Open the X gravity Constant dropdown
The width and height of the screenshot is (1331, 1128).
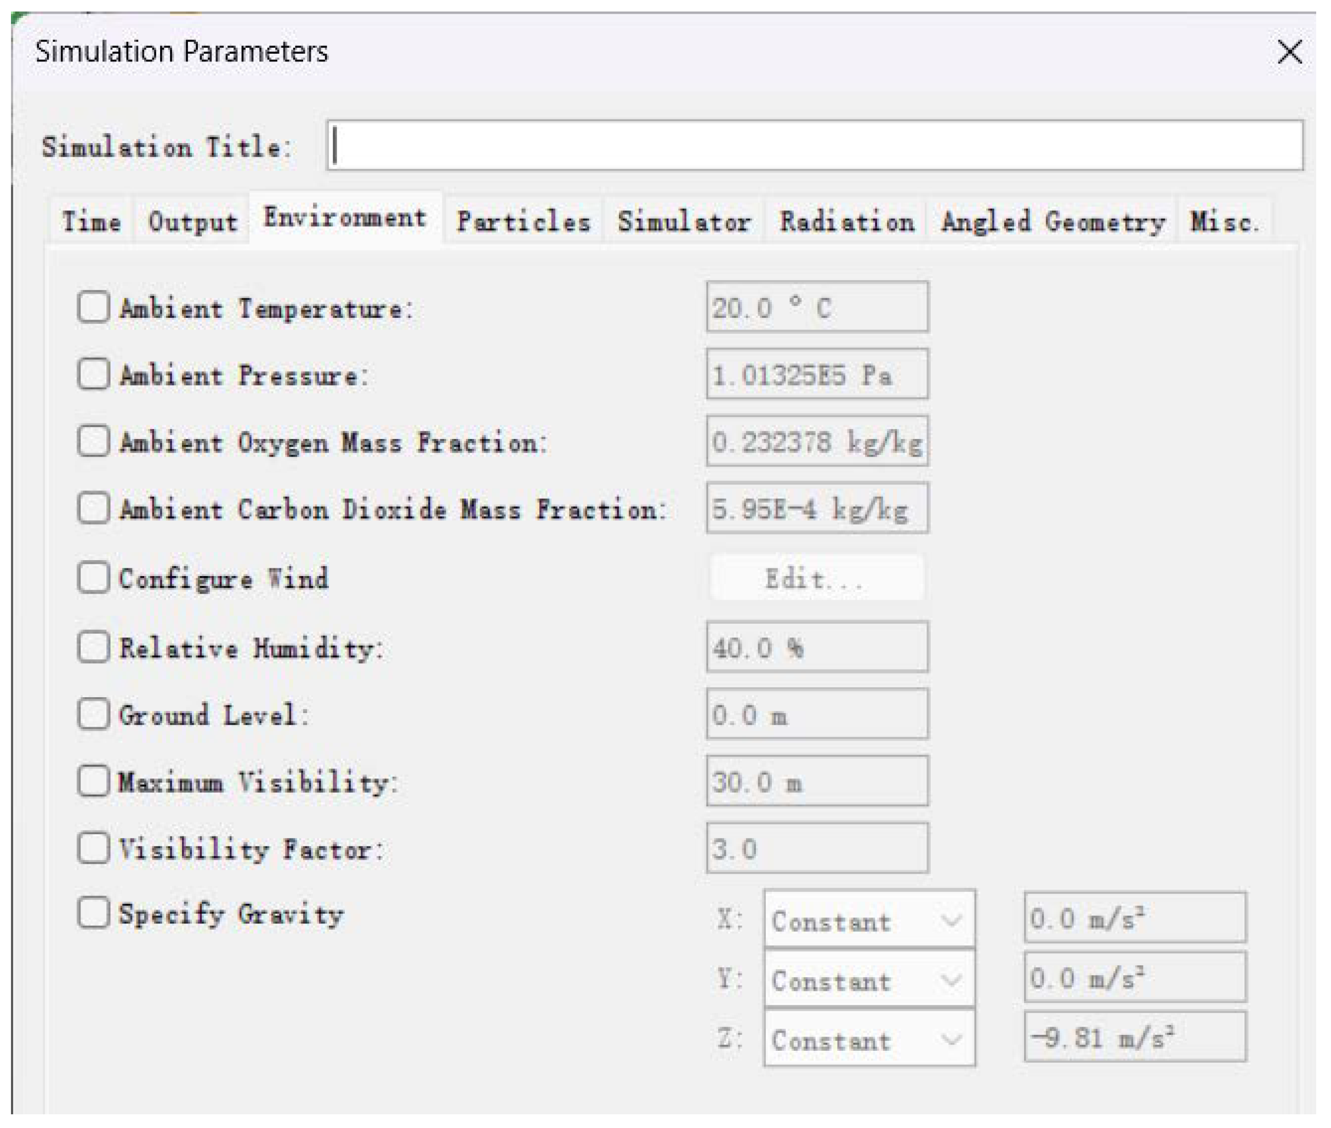click(868, 920)
